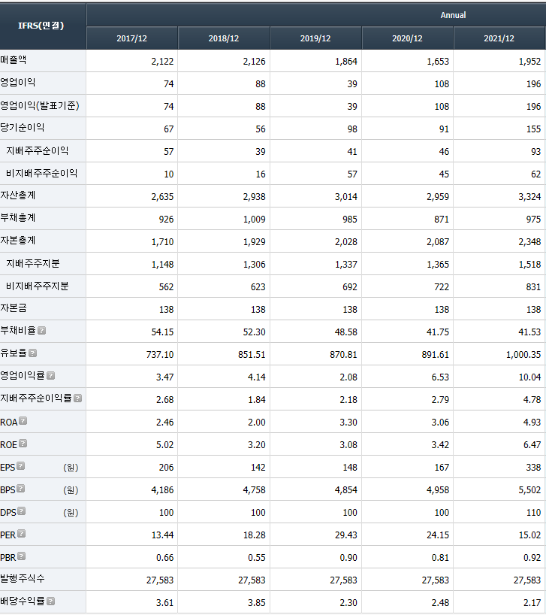Viewport: 546px width, 615px height.
Task: Select the 2020/12 영업이익률 value 6.53
Action: 440,377
